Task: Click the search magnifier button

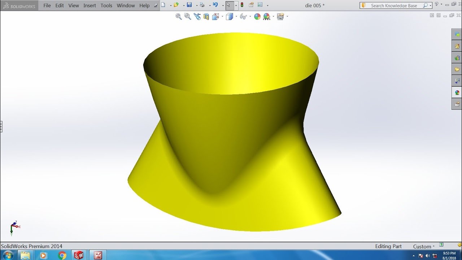Action: pos(426,5)
